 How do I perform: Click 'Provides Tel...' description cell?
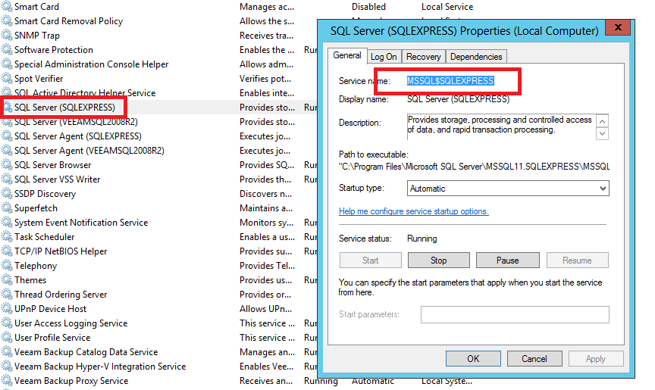pos(268,266)
